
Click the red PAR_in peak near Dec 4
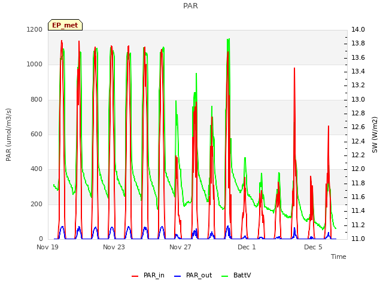coord(294,68)
